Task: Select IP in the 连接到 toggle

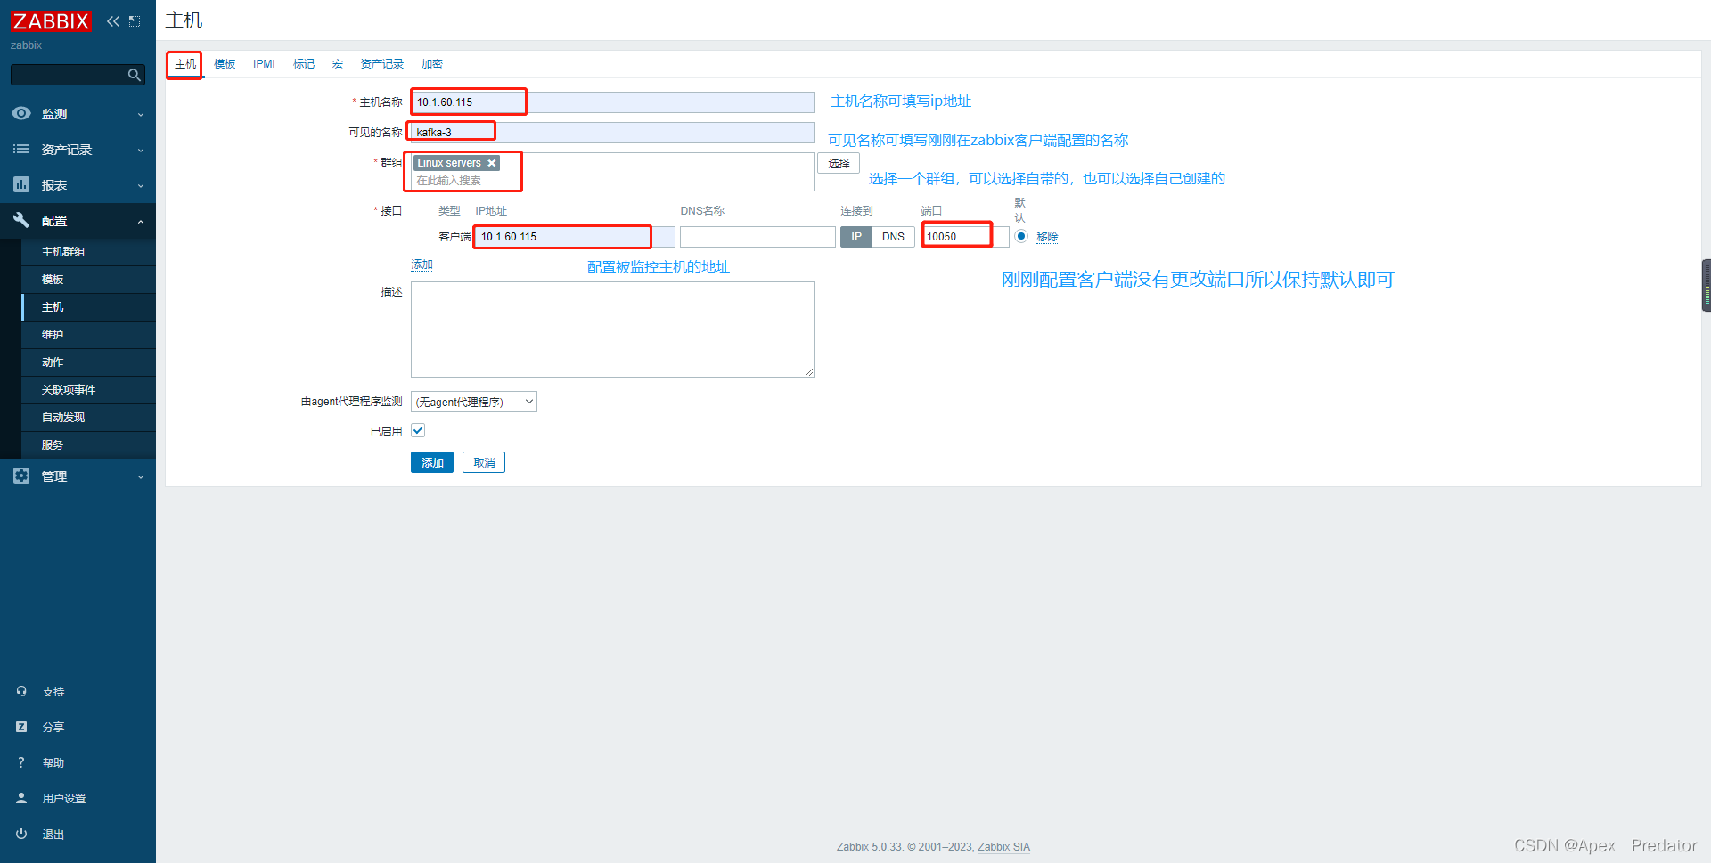Action: point(856,236)
